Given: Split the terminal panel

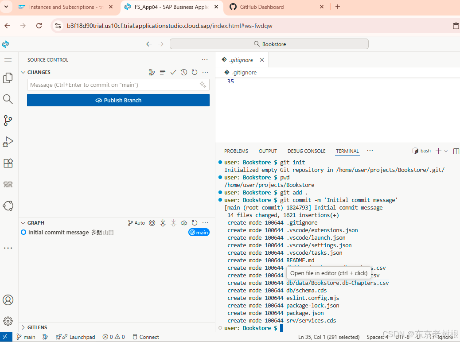Looking at the screenshot, I should [456, 151].
